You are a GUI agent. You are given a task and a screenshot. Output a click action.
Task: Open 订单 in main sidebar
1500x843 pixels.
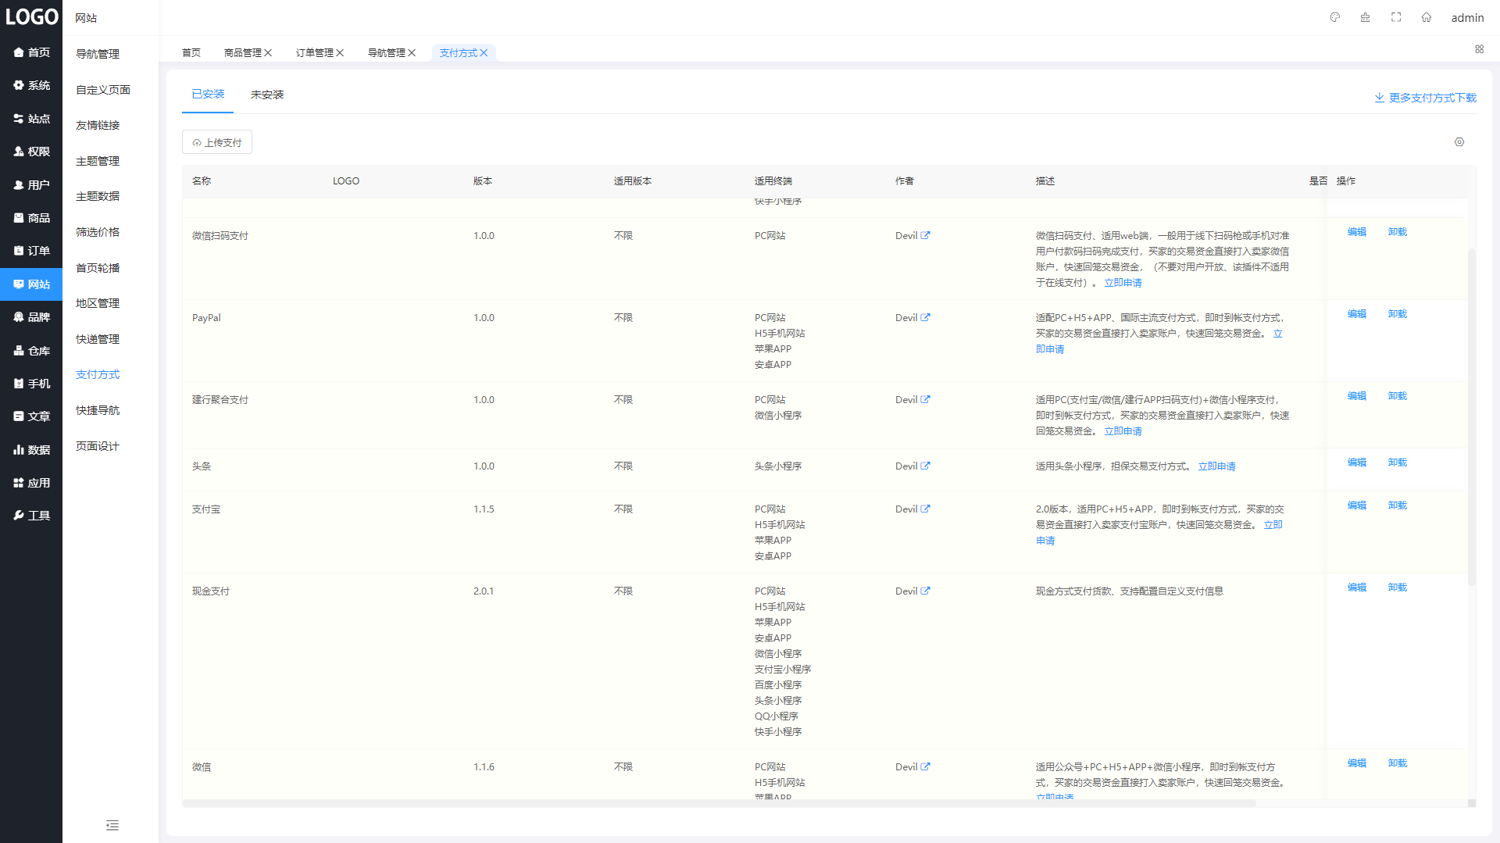pos(31,251)
